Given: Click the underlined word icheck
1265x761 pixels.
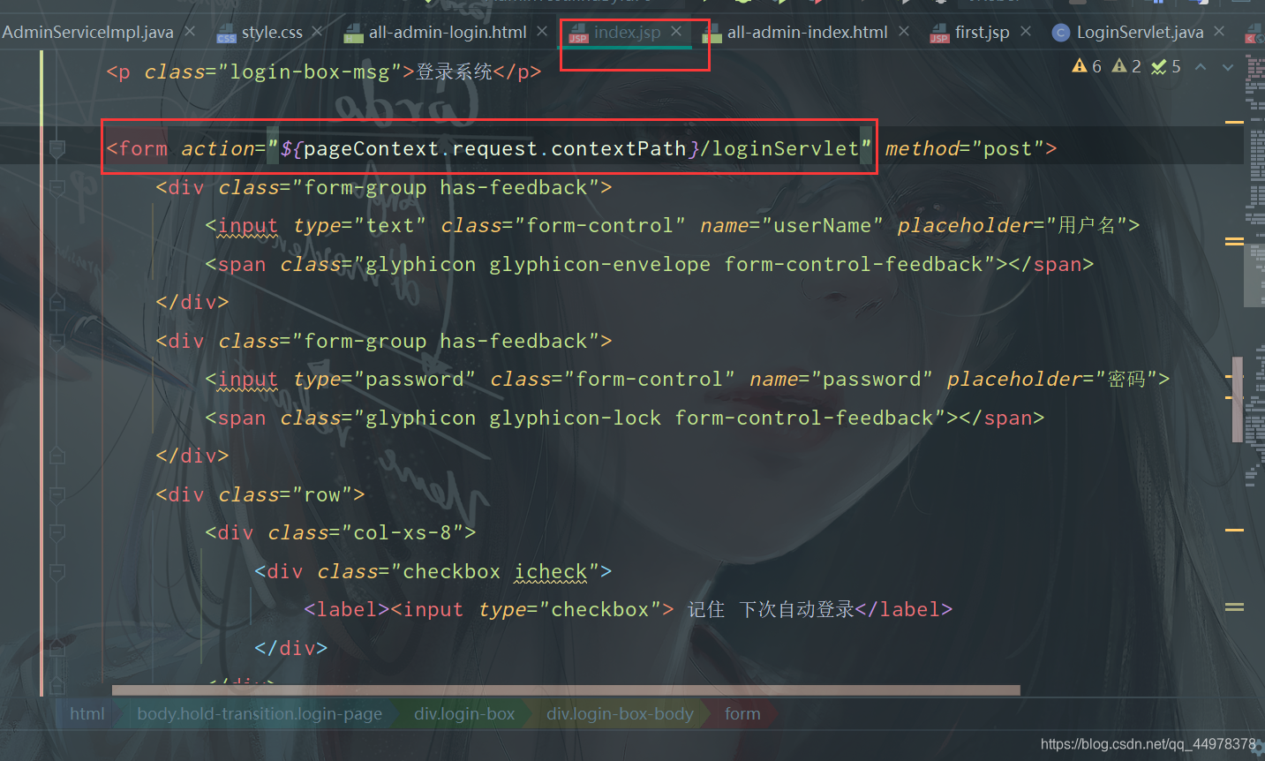Looking at the screenshot, I should (551, 572).
